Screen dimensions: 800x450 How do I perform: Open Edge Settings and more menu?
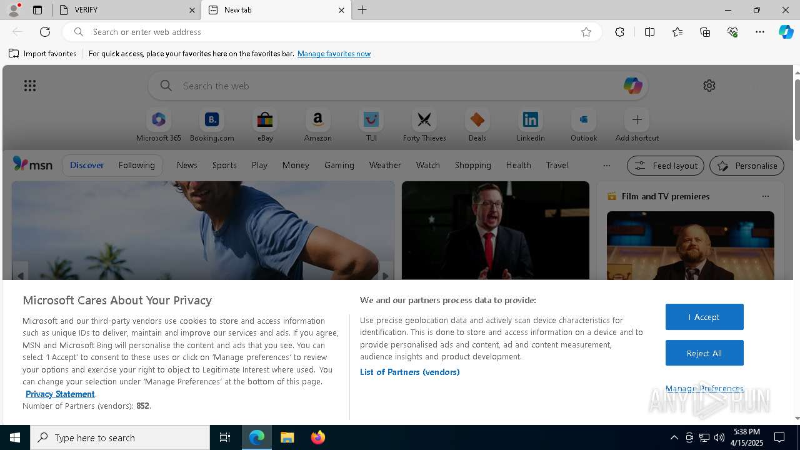pyautogui.click(x=760, y=32)
